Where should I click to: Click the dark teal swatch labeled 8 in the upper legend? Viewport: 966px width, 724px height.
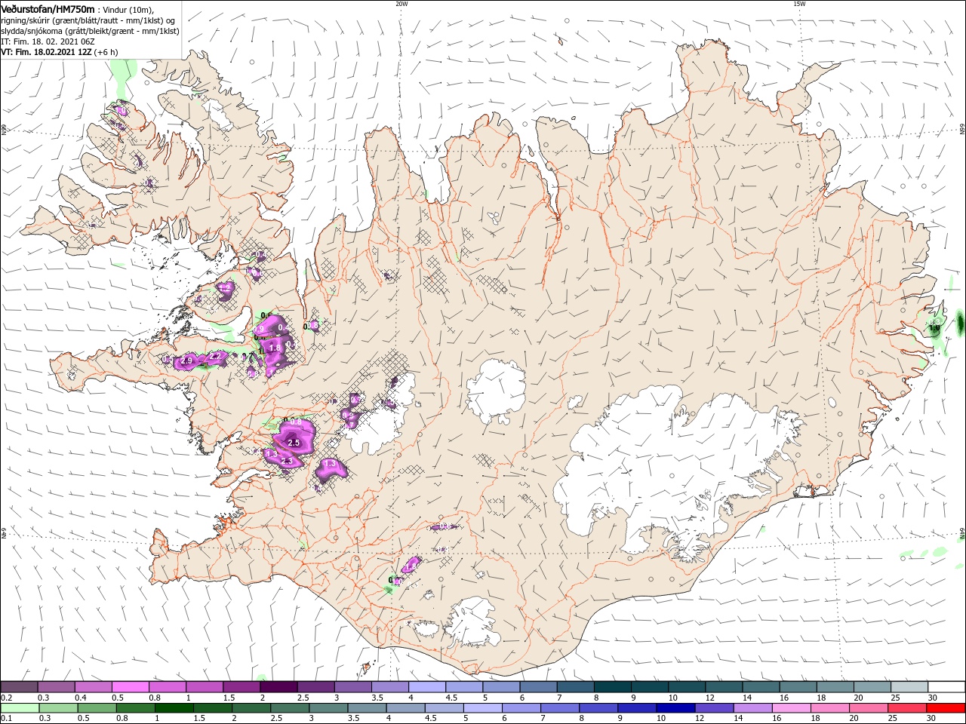pyautogui.click(x=611, y=687)
